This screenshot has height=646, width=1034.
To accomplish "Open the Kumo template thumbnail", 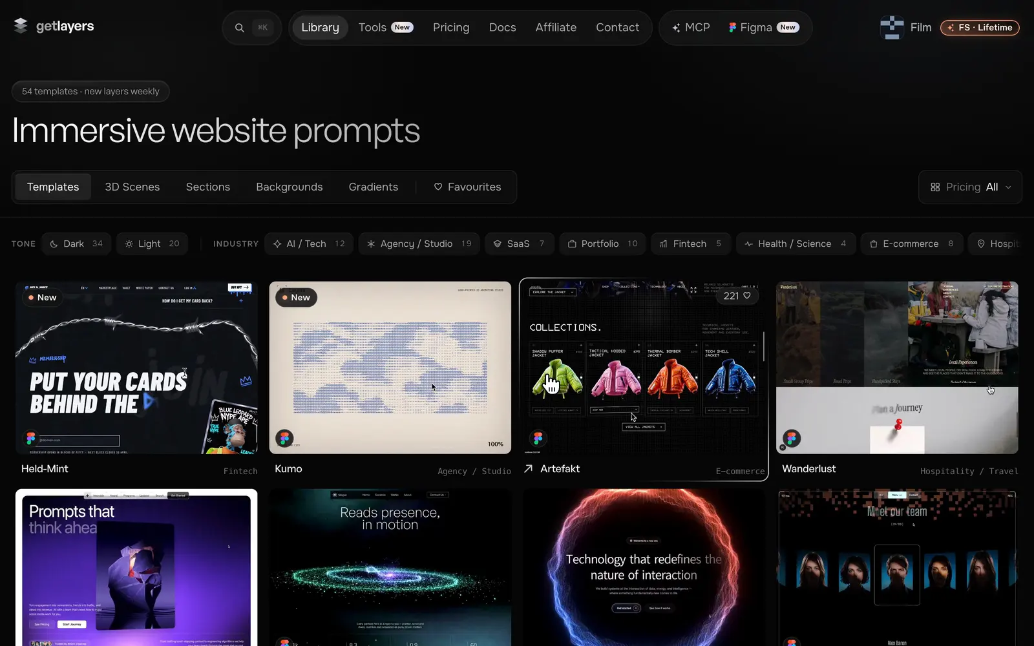I will 390,368.
